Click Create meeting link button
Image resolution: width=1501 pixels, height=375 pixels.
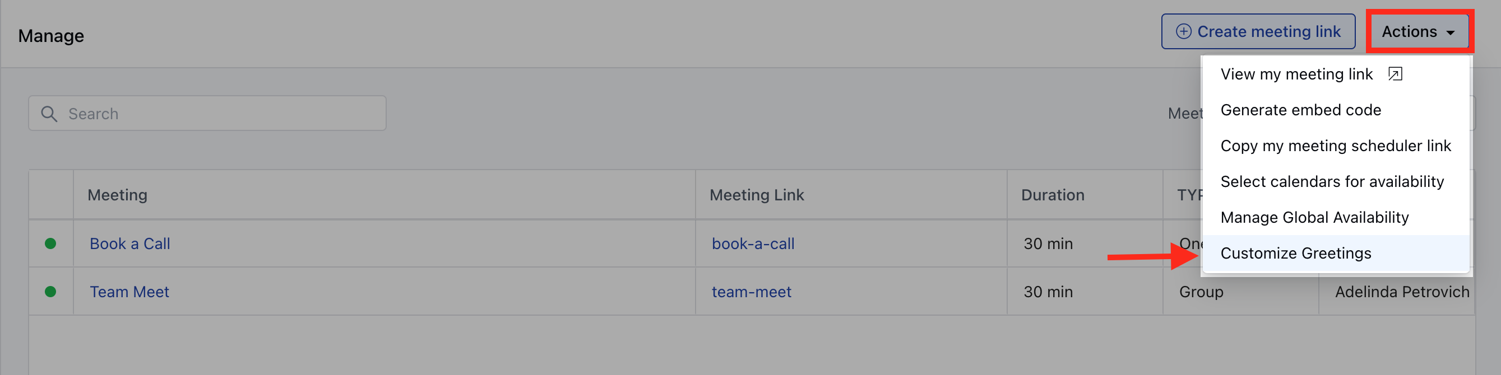(1258, 31)
